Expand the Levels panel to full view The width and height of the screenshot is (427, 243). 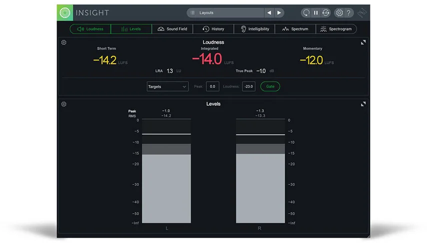pos(363,104)
